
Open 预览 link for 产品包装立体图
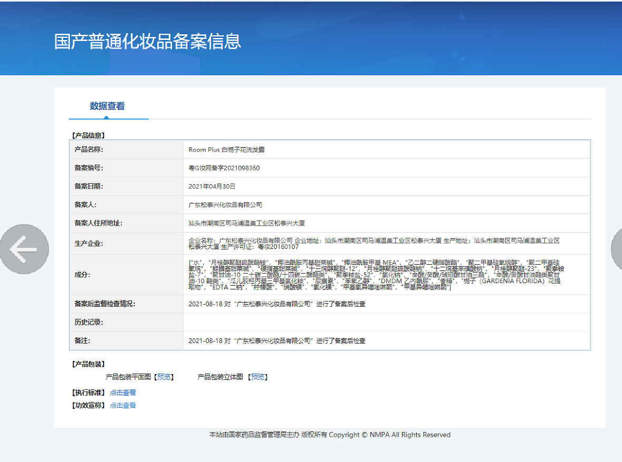click(258, 377)
